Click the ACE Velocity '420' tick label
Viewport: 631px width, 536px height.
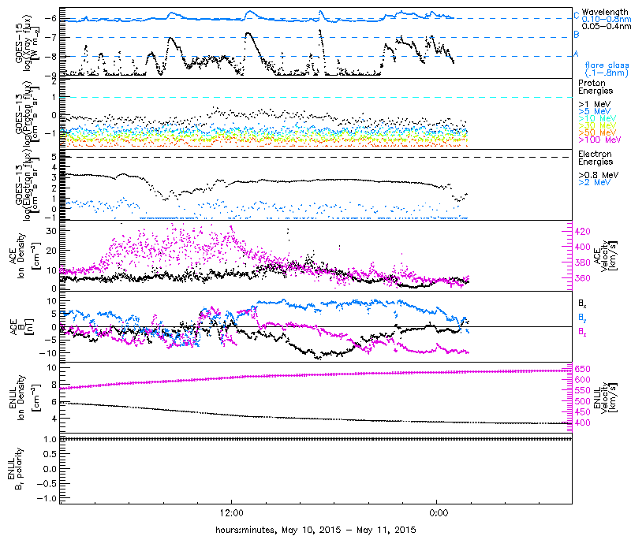tap(583, 231)
